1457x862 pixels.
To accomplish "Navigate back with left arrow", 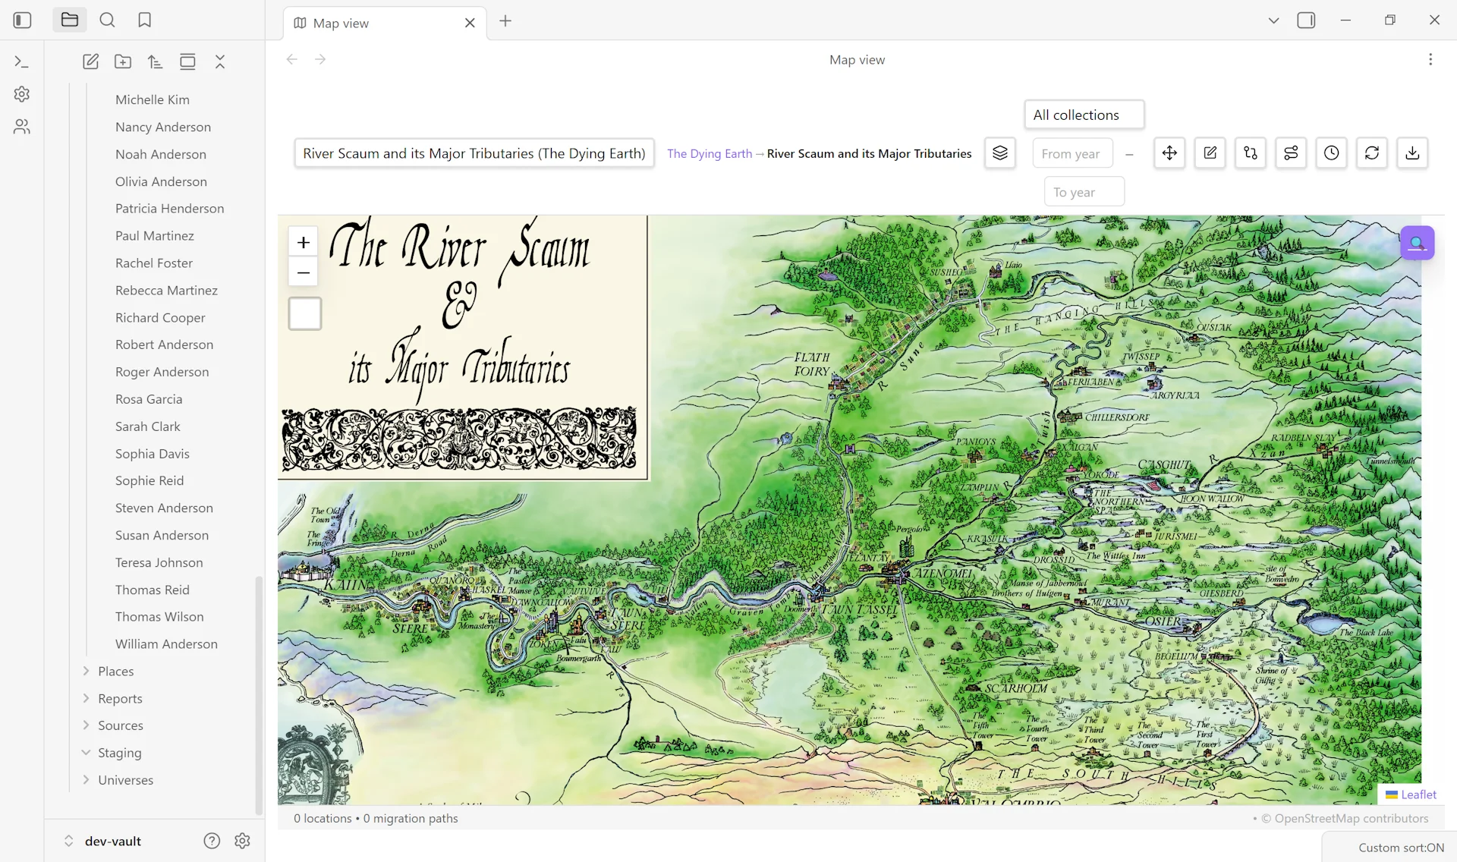I will click(x=292, y=59).
